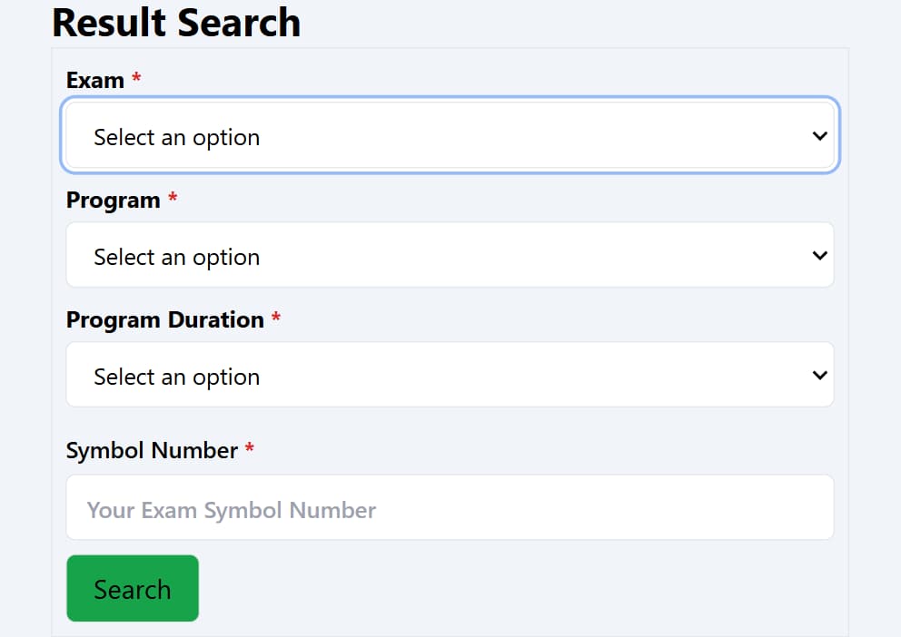
Task: Open the Program Duration dropdown
Action: click(450, 375)
